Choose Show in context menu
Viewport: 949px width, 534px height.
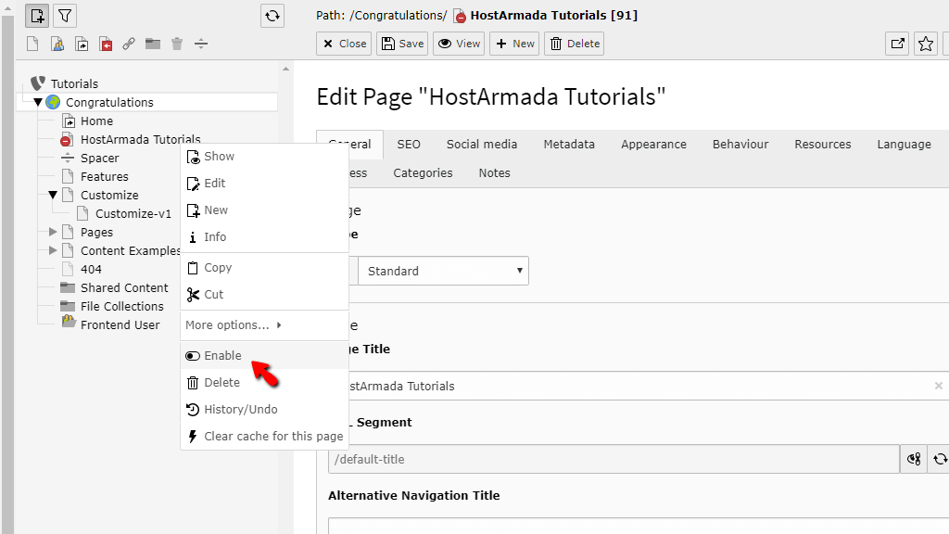pos(264,156)
